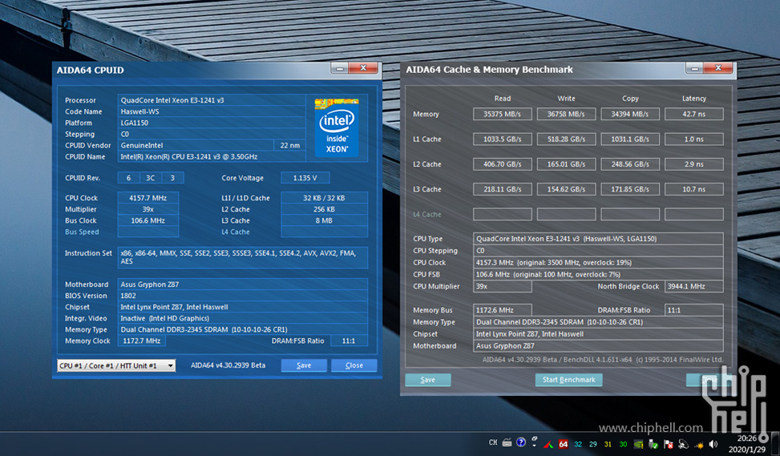Click Memory Clock value 1172.7 MHz
The image size is (780, 456).
pyautogui.click(x=142, y=341)
